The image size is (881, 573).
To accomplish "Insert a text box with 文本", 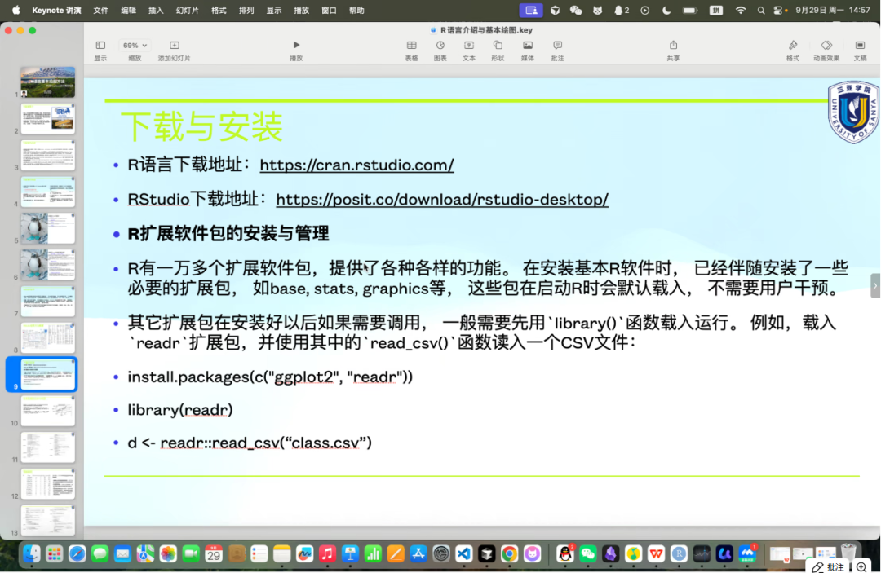I will click(x=469, y=46).
